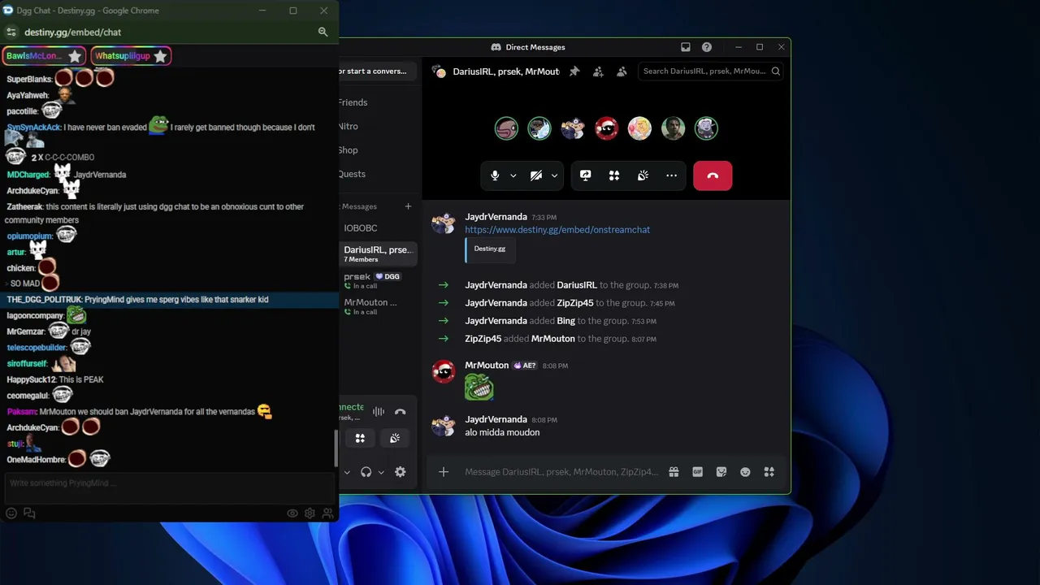Open soundboard in the Discord call bar
1040x585 pixels.
point(643,175)
